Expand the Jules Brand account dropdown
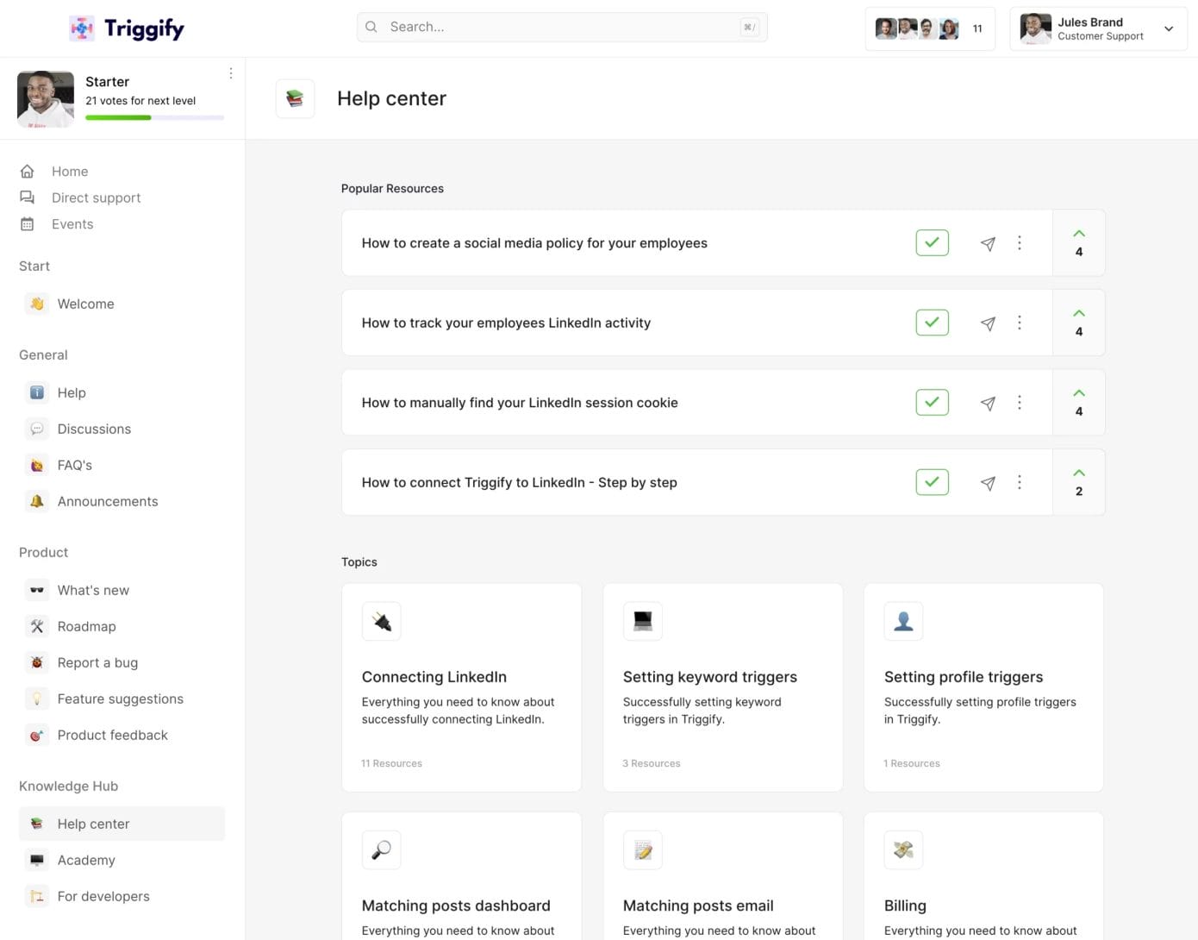The image size is (1198, 940). click(x=1169, y=28)
